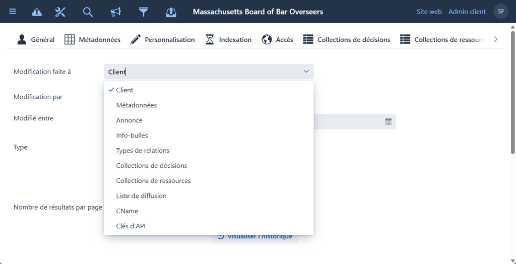Open the Personnalisation tab
This screenshot has width=516, height=264.
click(163, 39)
